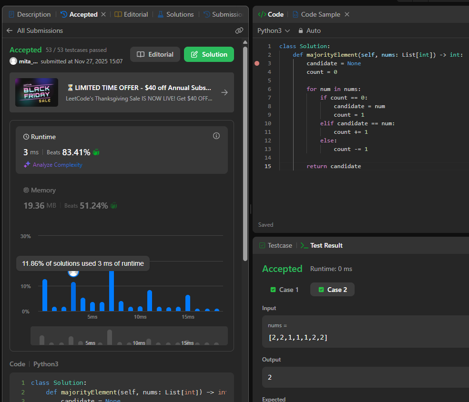Click the Editorial button
This screenshot has width=469, height=402.
tap(155, 54)
